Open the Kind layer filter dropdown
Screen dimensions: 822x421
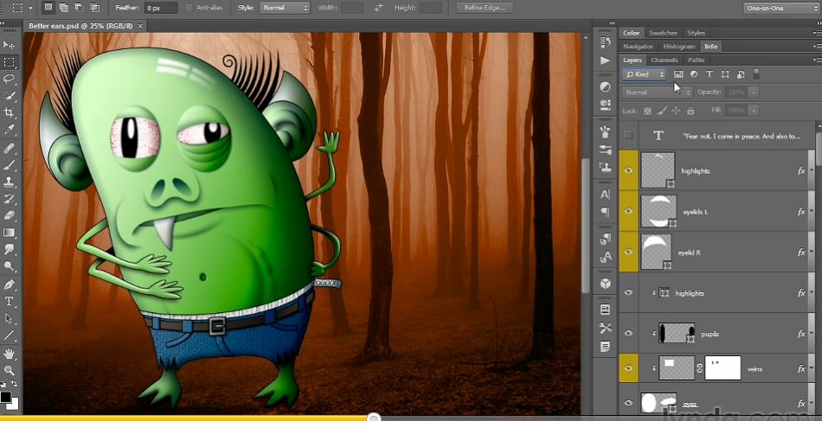645,74
